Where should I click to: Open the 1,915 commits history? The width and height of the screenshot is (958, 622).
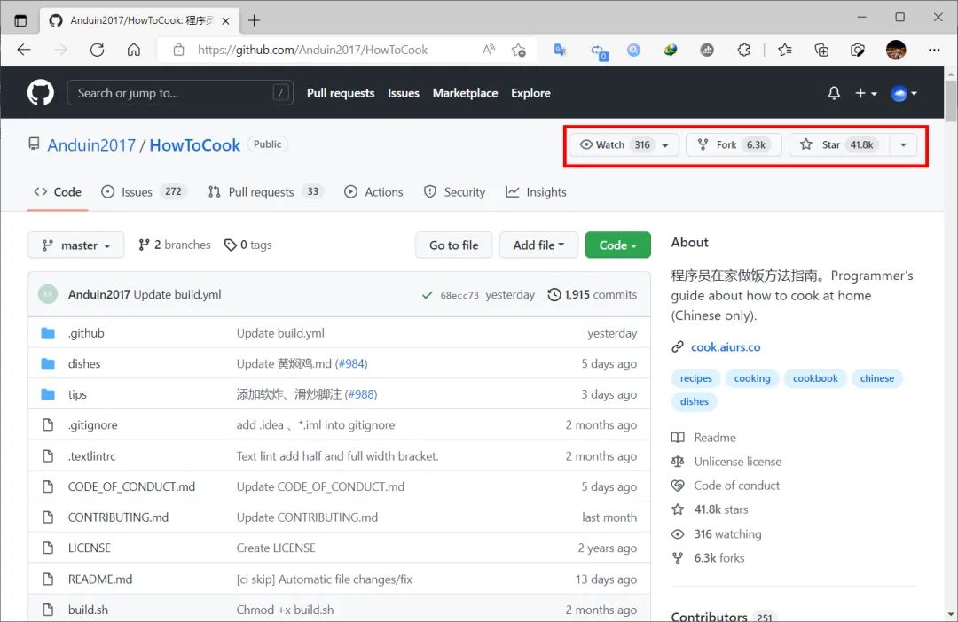[x=592, y=294]
